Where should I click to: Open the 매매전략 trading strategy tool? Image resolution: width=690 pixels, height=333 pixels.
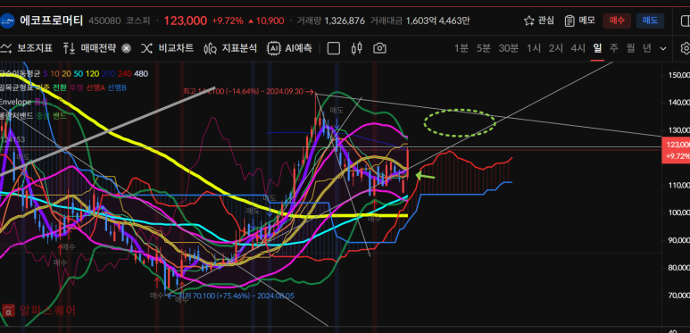[89, 48]
